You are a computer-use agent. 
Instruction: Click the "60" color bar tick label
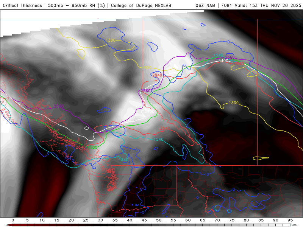pos(188,220)
